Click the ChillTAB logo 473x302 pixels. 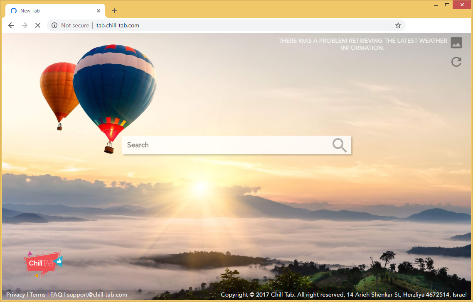[x=43, y=264]
